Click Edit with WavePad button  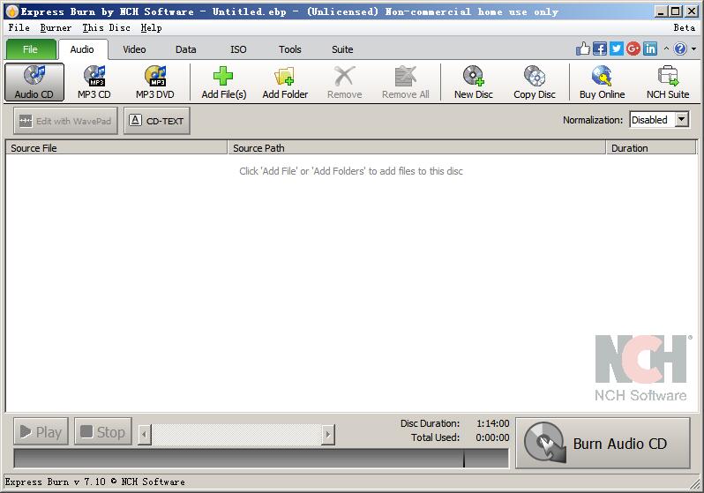click(65, 121)
